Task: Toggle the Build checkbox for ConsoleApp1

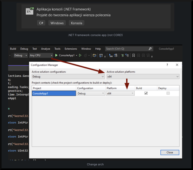Action: tap(146, 93)
